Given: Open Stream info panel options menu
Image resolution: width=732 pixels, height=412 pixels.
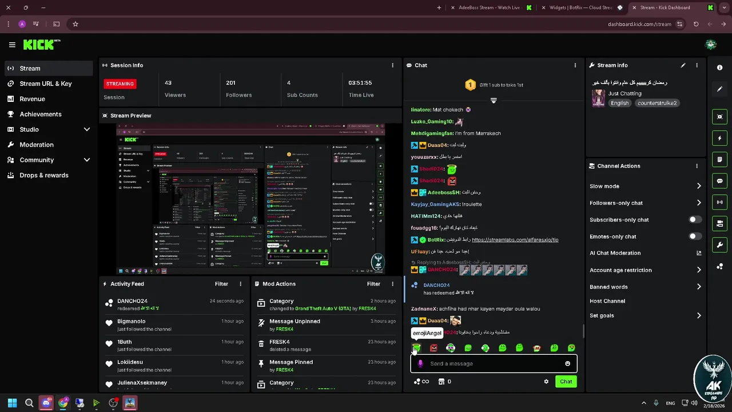Looking at the screenshot, I should coord(697,65).
